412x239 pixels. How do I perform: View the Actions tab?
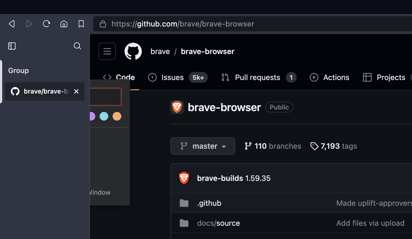click(336, 77)
